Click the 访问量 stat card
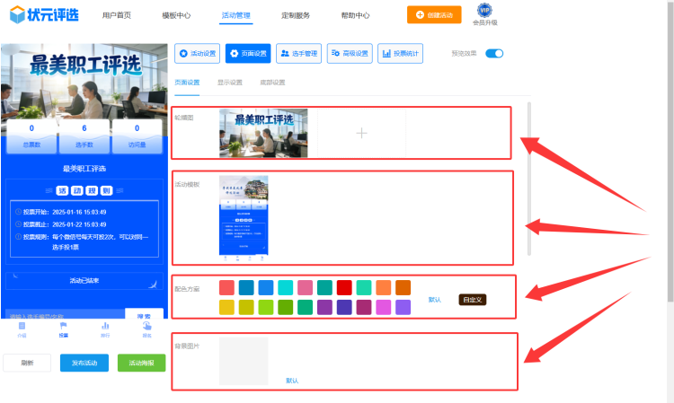Viewport: 674px width, 403px height. coord(137,136)
